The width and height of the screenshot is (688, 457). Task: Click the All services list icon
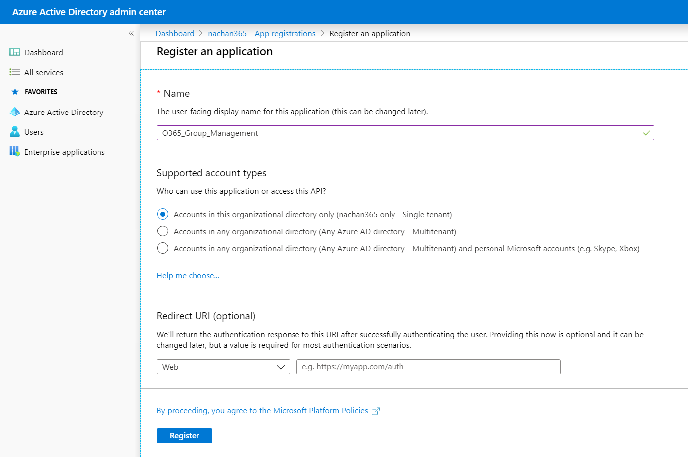coord(15,72)
